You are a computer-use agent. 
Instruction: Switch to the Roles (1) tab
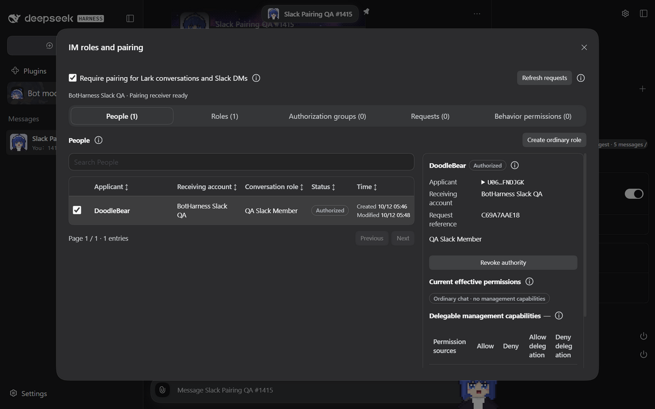(225, 116)
